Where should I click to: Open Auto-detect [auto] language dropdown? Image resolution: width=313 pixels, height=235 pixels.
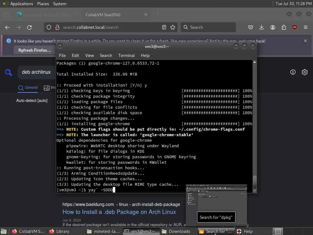point(32,100)
